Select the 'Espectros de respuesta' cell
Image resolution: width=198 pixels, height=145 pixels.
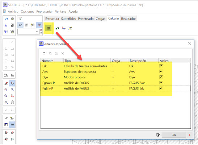80,72
